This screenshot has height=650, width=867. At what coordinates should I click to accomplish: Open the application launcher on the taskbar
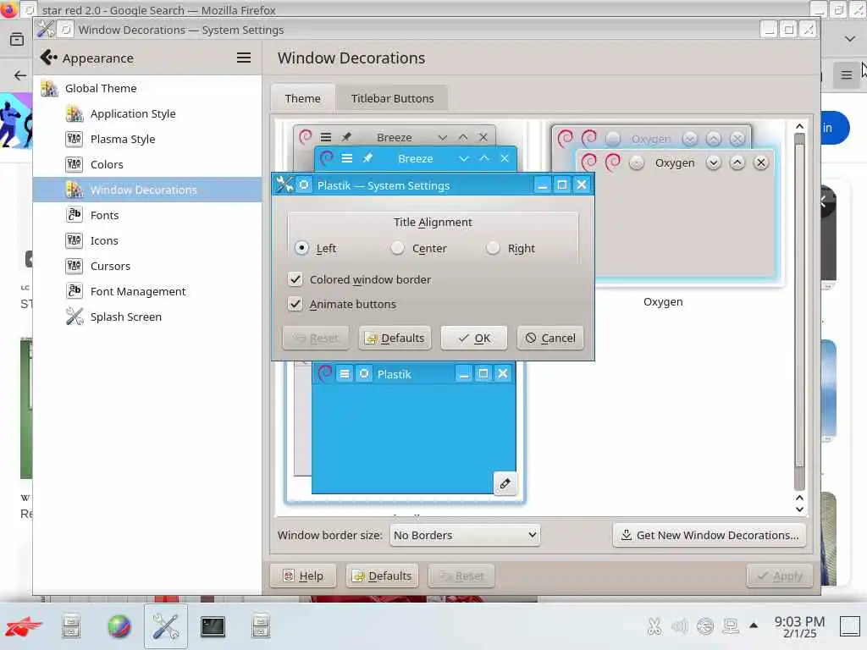[23, 626]
